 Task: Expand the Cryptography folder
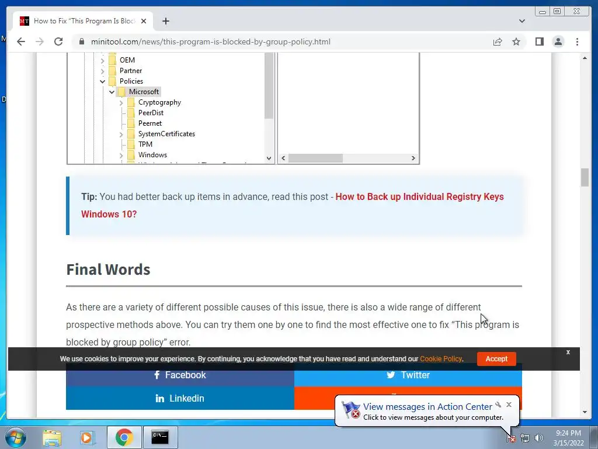pos(121,103)
